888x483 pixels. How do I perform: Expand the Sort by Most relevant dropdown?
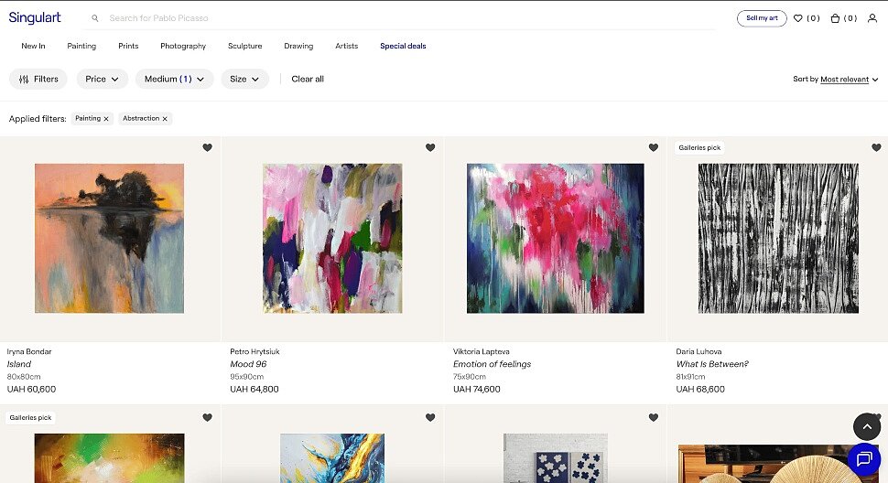[849, 80]
